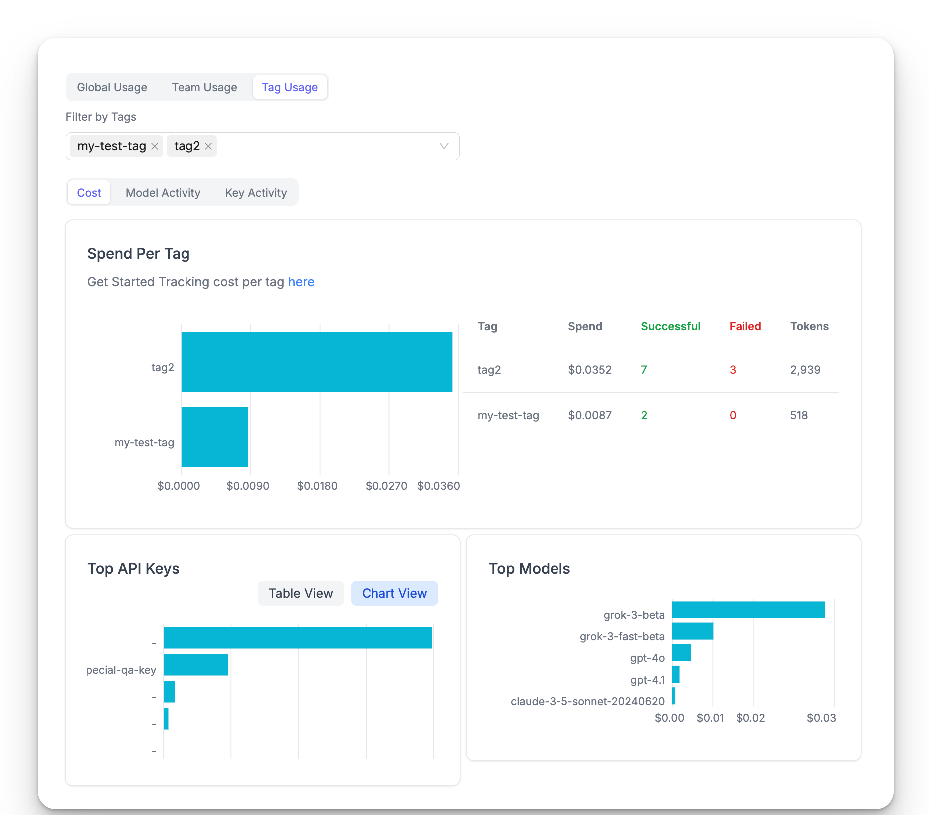This screenshot has height=815, width=929.
Task: Click inside the tags filter input field
Action: click(x=324, y=146)
